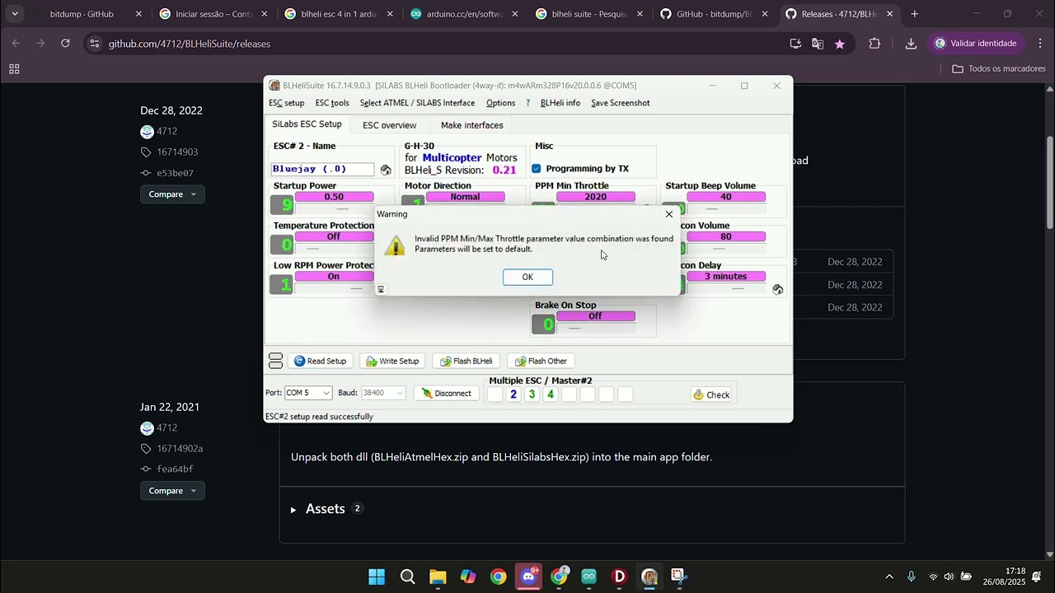The image size is (1055, 593).
Task: Open the ESC tools menu
Action: [x=332, y=103]
